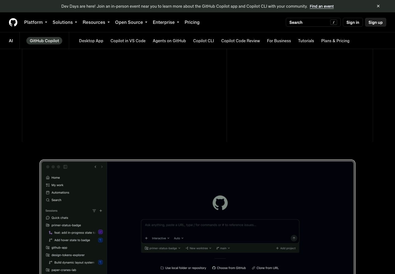Open My work in the sidebar
Screen dimensions: 395x274
(x=55, y=185)
